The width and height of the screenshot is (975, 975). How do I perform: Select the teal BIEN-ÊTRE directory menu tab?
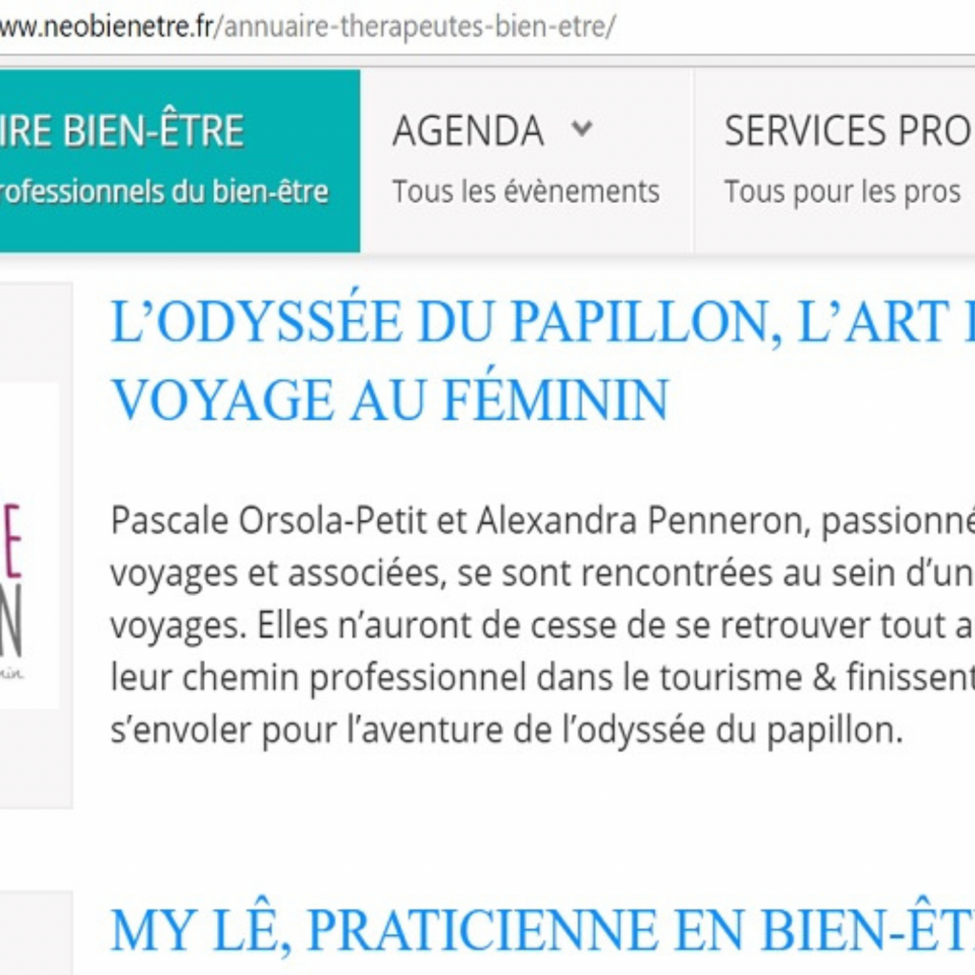coord(180,161)
